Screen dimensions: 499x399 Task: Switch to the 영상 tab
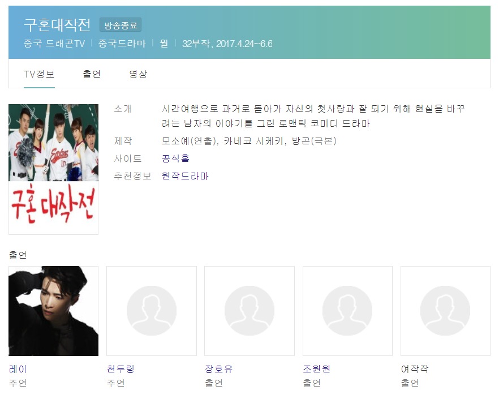click(138, 74)
